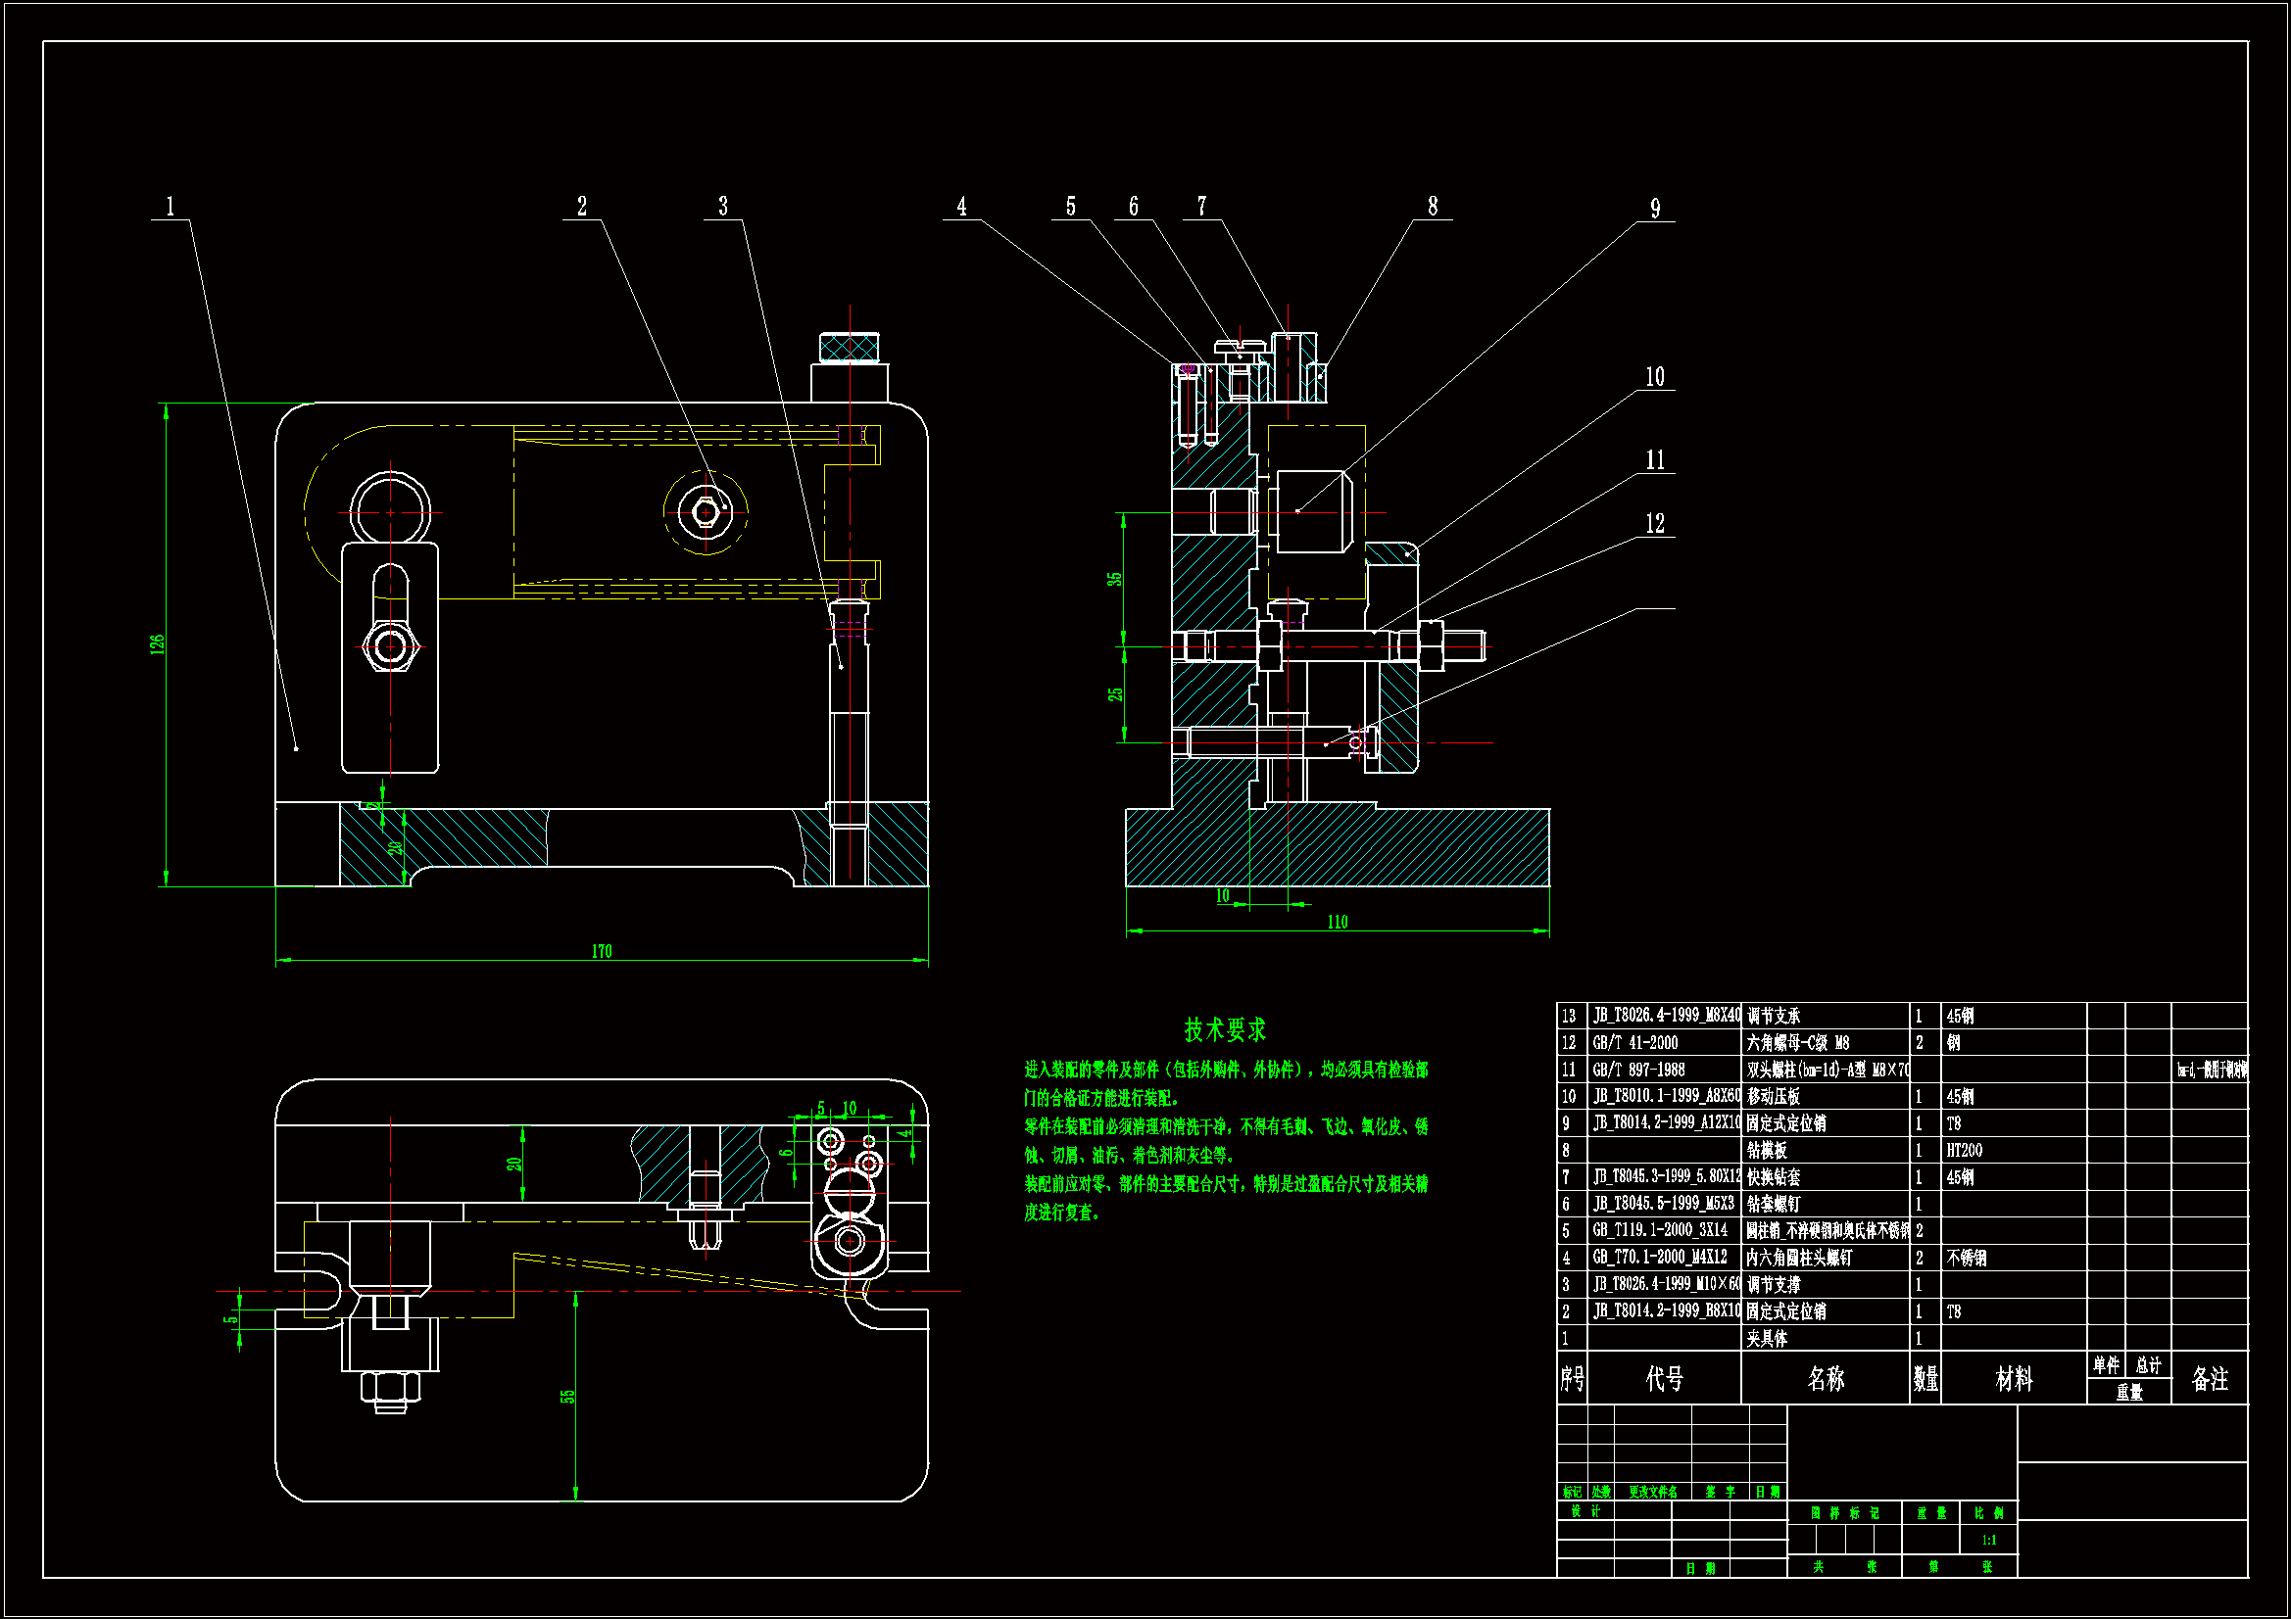Click the 材料 column header
Image resolution: width=2291 pixels, height=1619 pixels.
2014,1379
